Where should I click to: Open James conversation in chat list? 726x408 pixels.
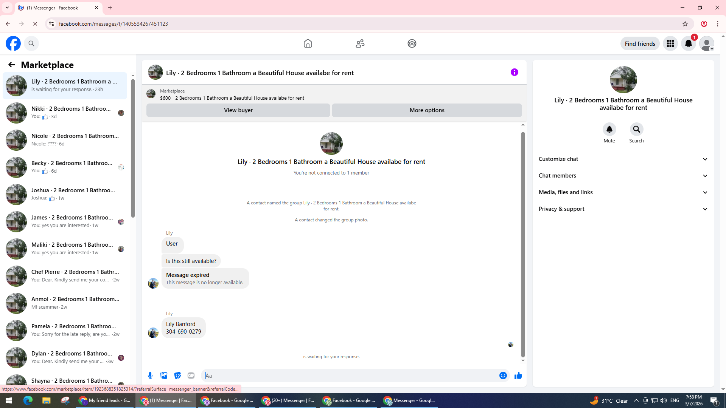(65, 222)
